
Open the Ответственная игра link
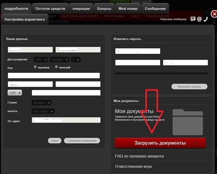[133, 166]
